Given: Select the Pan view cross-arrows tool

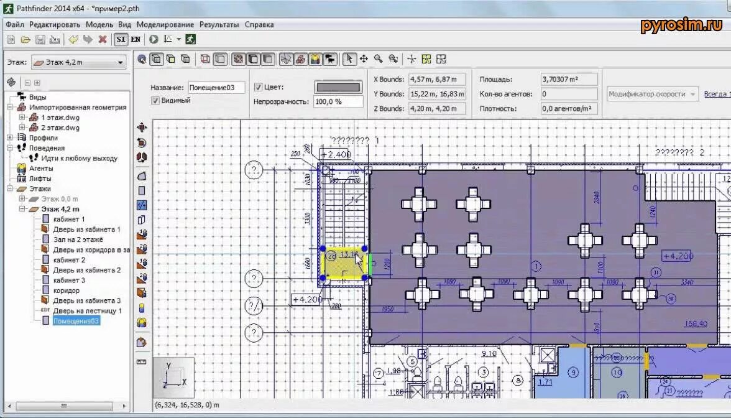Looking at the screenshot, I should point(364,58).
